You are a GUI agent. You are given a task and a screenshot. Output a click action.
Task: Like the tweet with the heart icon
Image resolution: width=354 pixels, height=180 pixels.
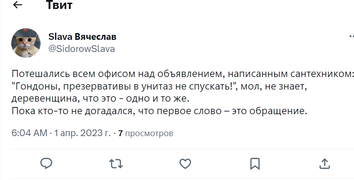tap(185, 163)
